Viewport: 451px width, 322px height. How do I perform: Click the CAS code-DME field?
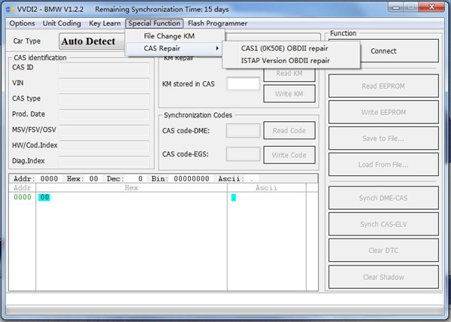point(243,131)
